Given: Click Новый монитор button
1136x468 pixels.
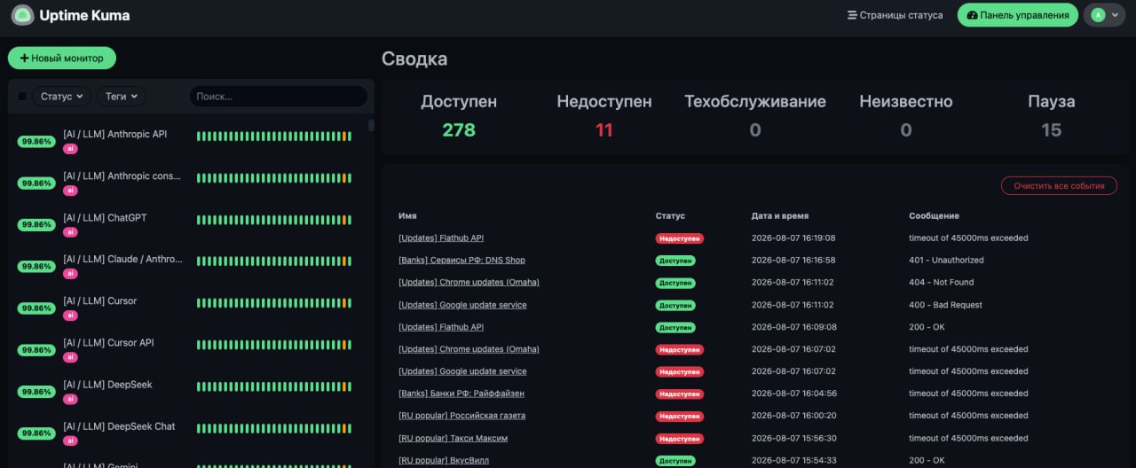Looking at the screenshot, I should coord(62,58).
